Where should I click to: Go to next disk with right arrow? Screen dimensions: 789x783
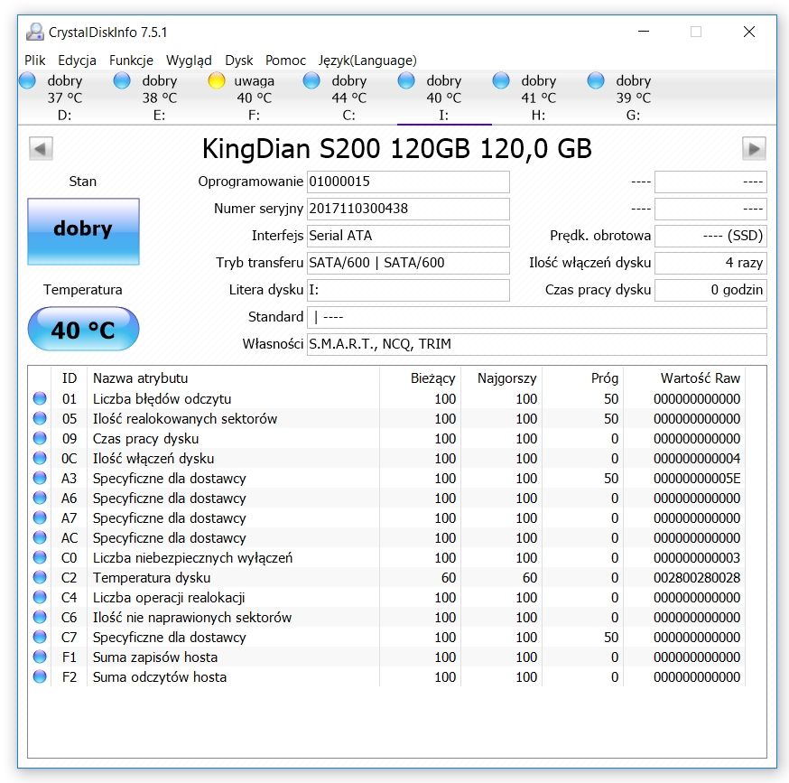(754, 148)
